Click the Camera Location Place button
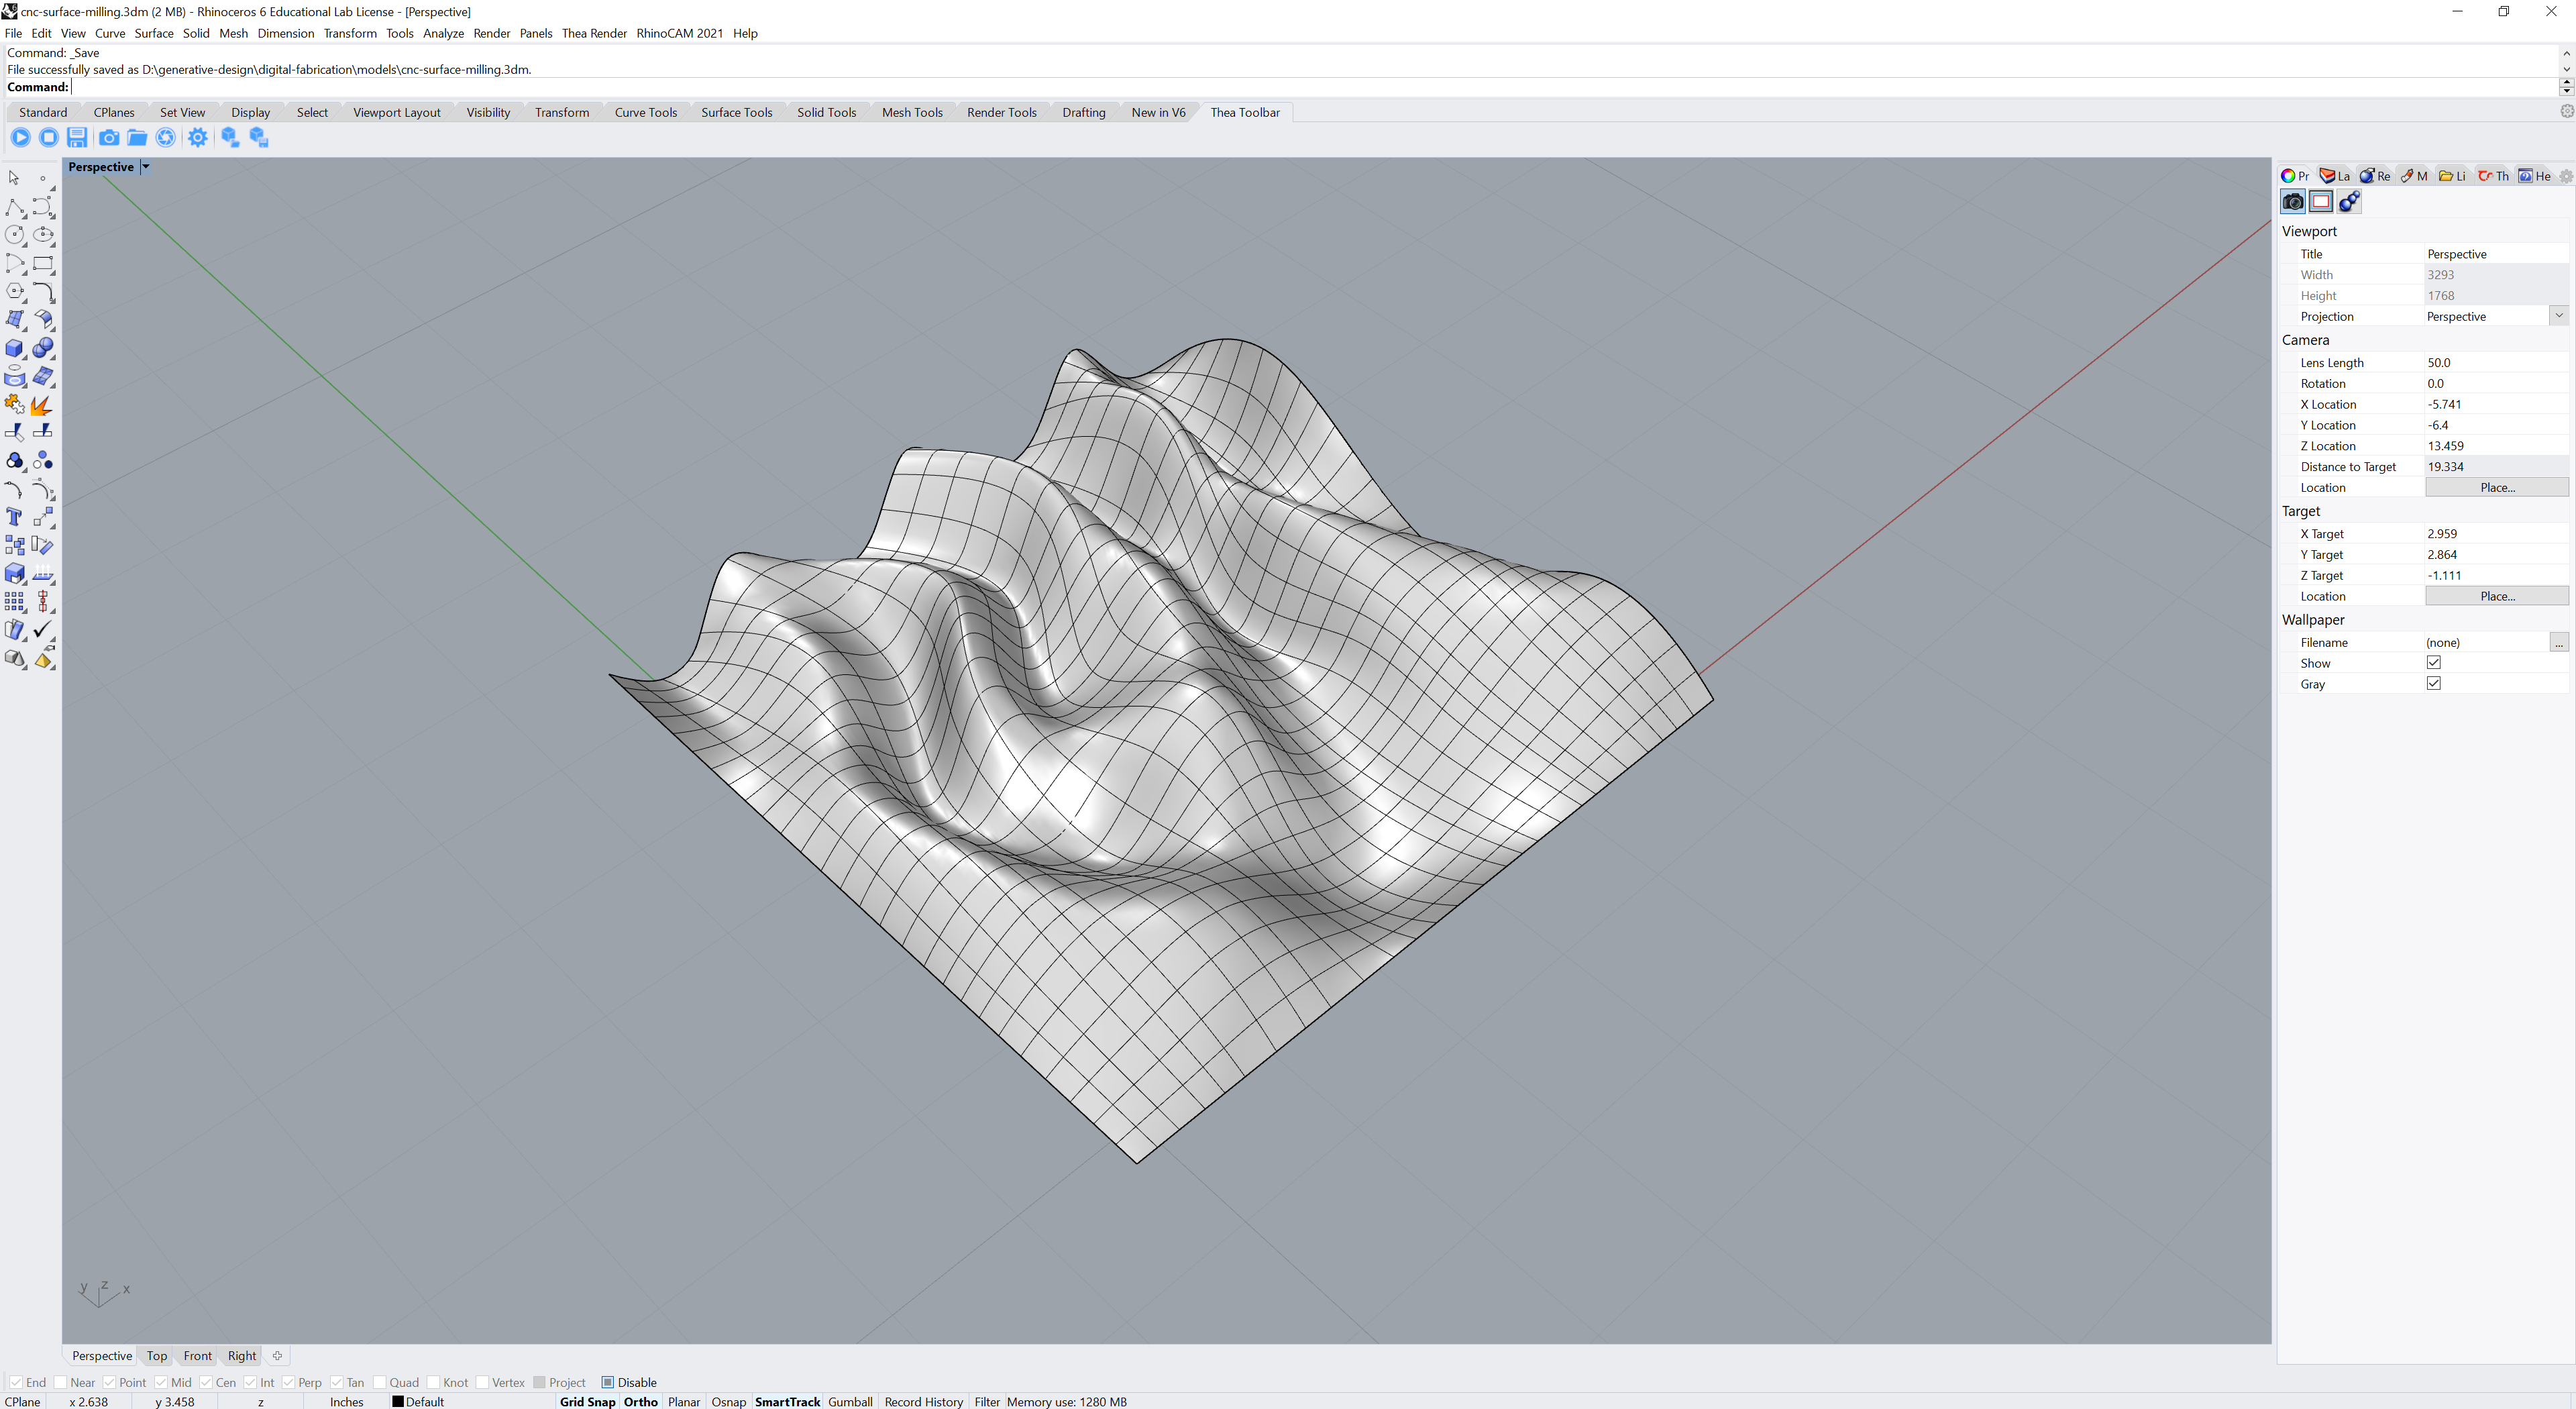The height and width of the screenshot is (1409, 2576). [2496, 487]
